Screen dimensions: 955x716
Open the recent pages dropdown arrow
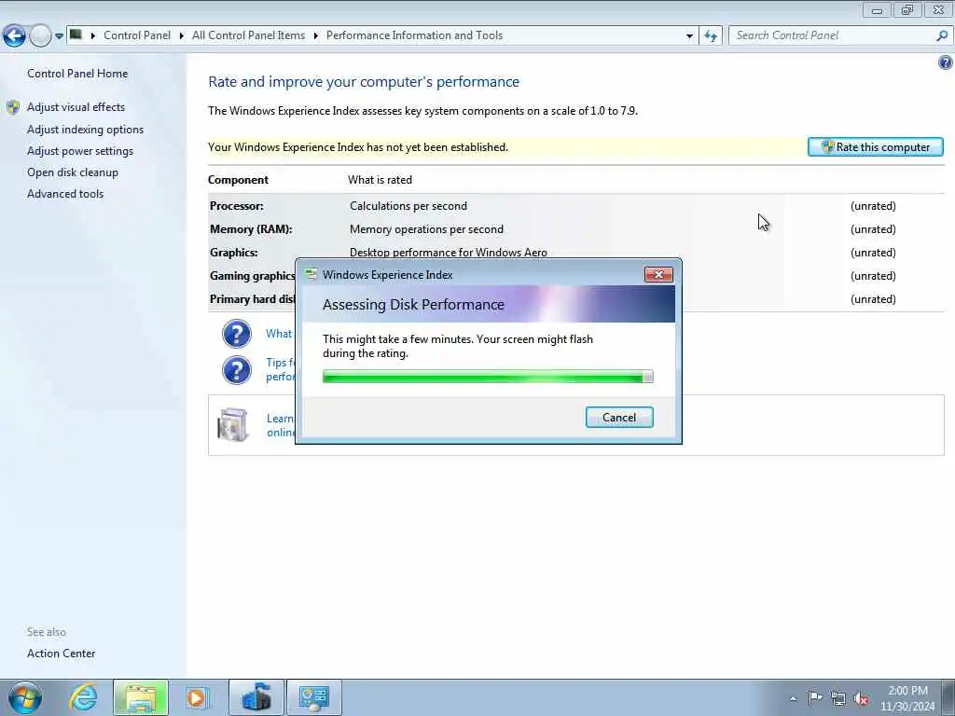pyautogui.click(x=59, y=36)
